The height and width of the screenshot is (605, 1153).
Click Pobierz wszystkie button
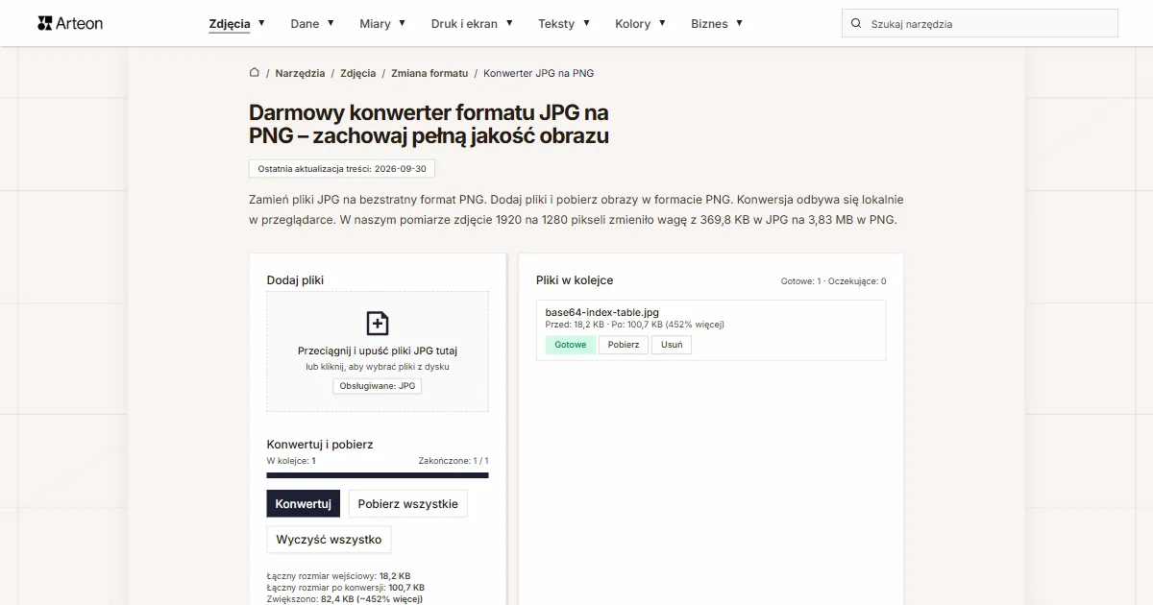407,504
